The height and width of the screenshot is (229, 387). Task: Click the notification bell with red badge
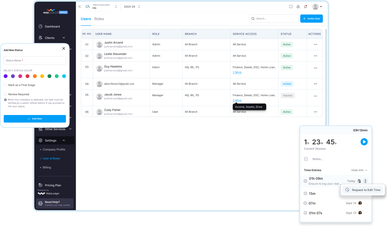pos(305,6)
